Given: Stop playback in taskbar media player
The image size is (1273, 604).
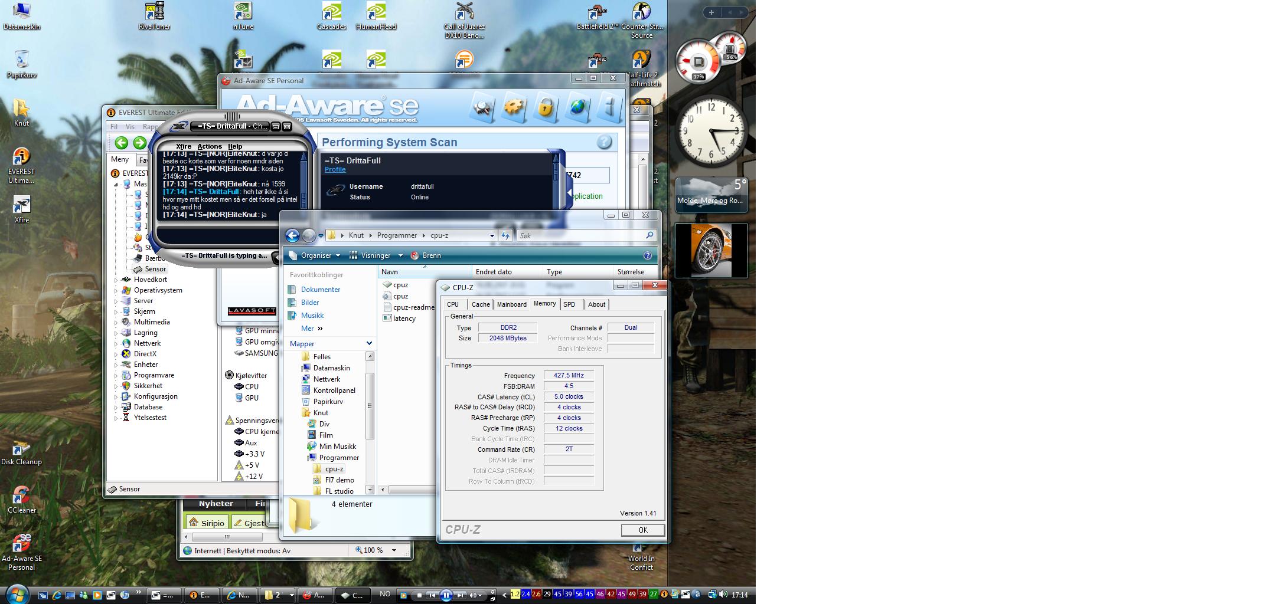Looking at the screenshot, I should [419, 595].
